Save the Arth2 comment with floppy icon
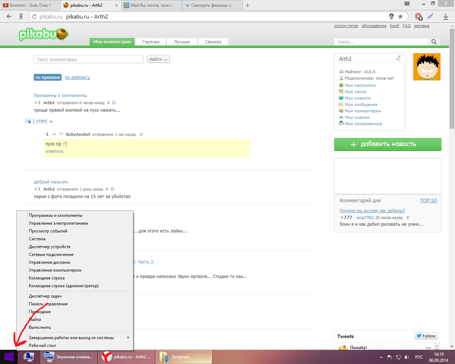455x364 pixels. click(114, 103)
